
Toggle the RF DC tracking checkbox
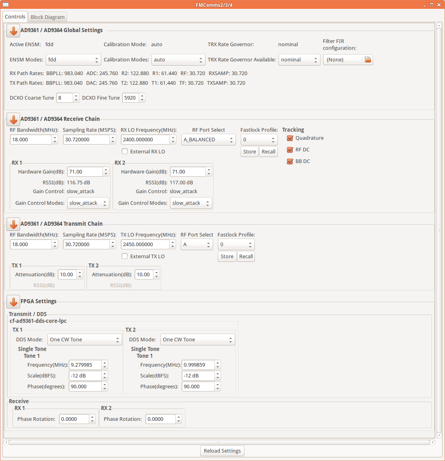coord(290,150)
